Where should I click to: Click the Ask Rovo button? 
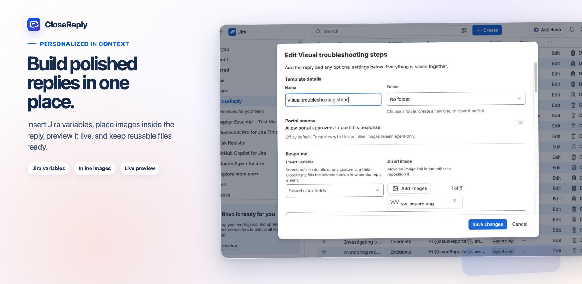pyautogui.click(x=547, y=30)
